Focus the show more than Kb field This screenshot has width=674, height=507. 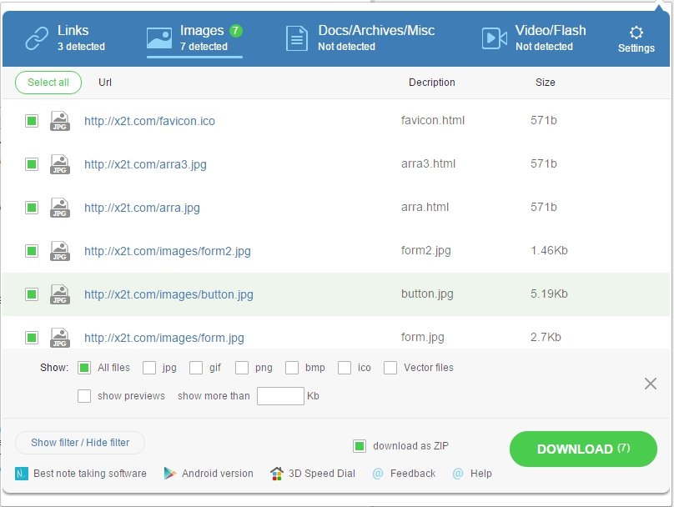(x=280, y=396)
